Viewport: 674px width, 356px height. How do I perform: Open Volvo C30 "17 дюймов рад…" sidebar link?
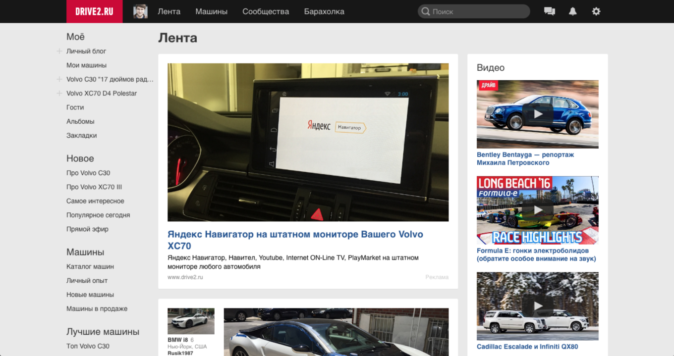tap(110, 79)
